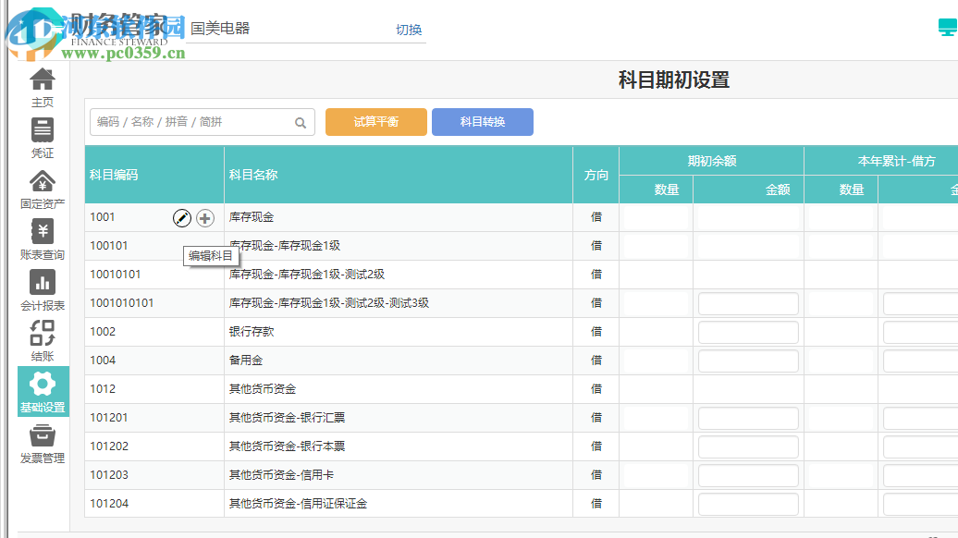Click the amount field for 银行存款 row
This screenshot has height=538, width=958.
coord(748,332)
